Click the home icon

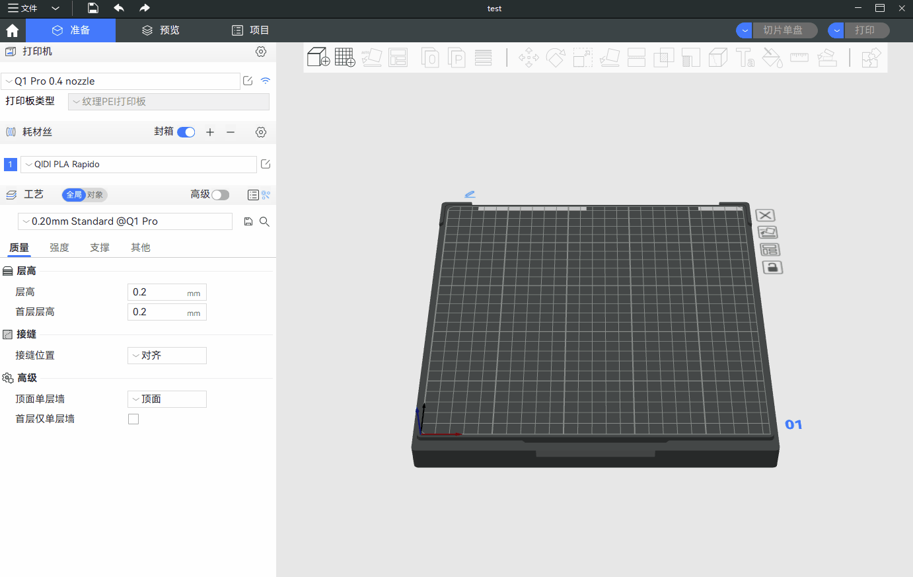pos(12,30)
